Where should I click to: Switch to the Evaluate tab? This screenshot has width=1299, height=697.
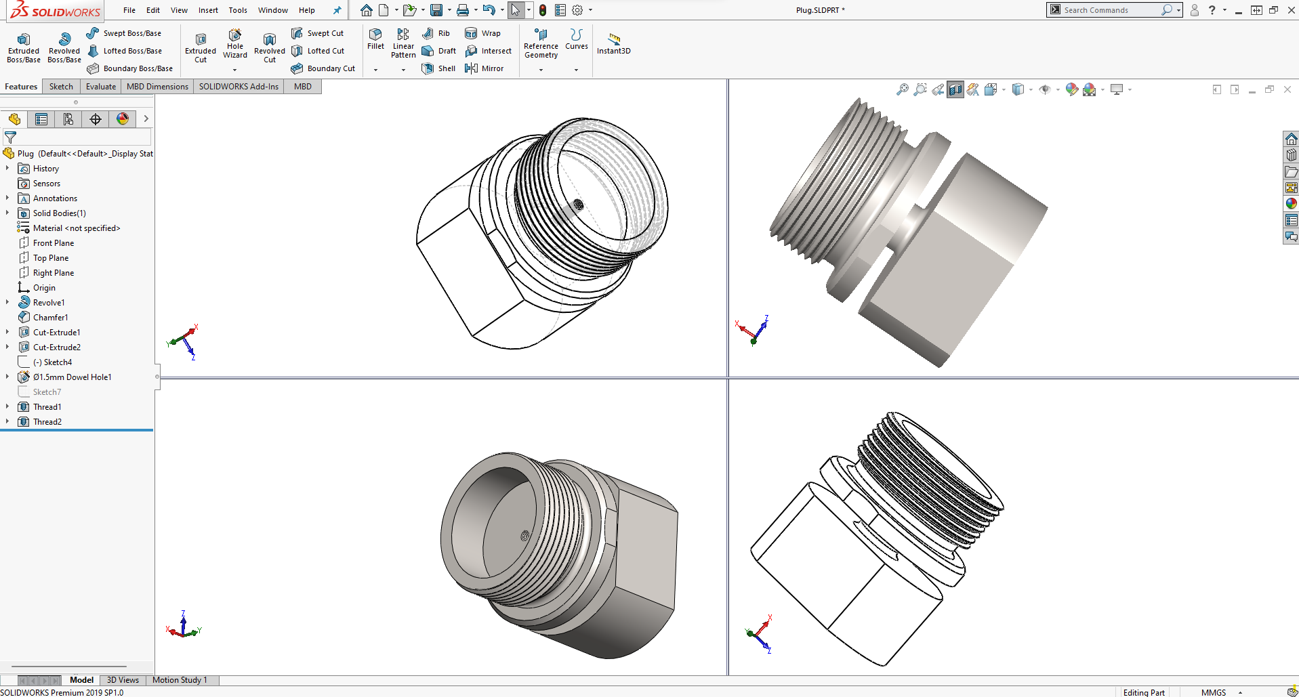101,87
